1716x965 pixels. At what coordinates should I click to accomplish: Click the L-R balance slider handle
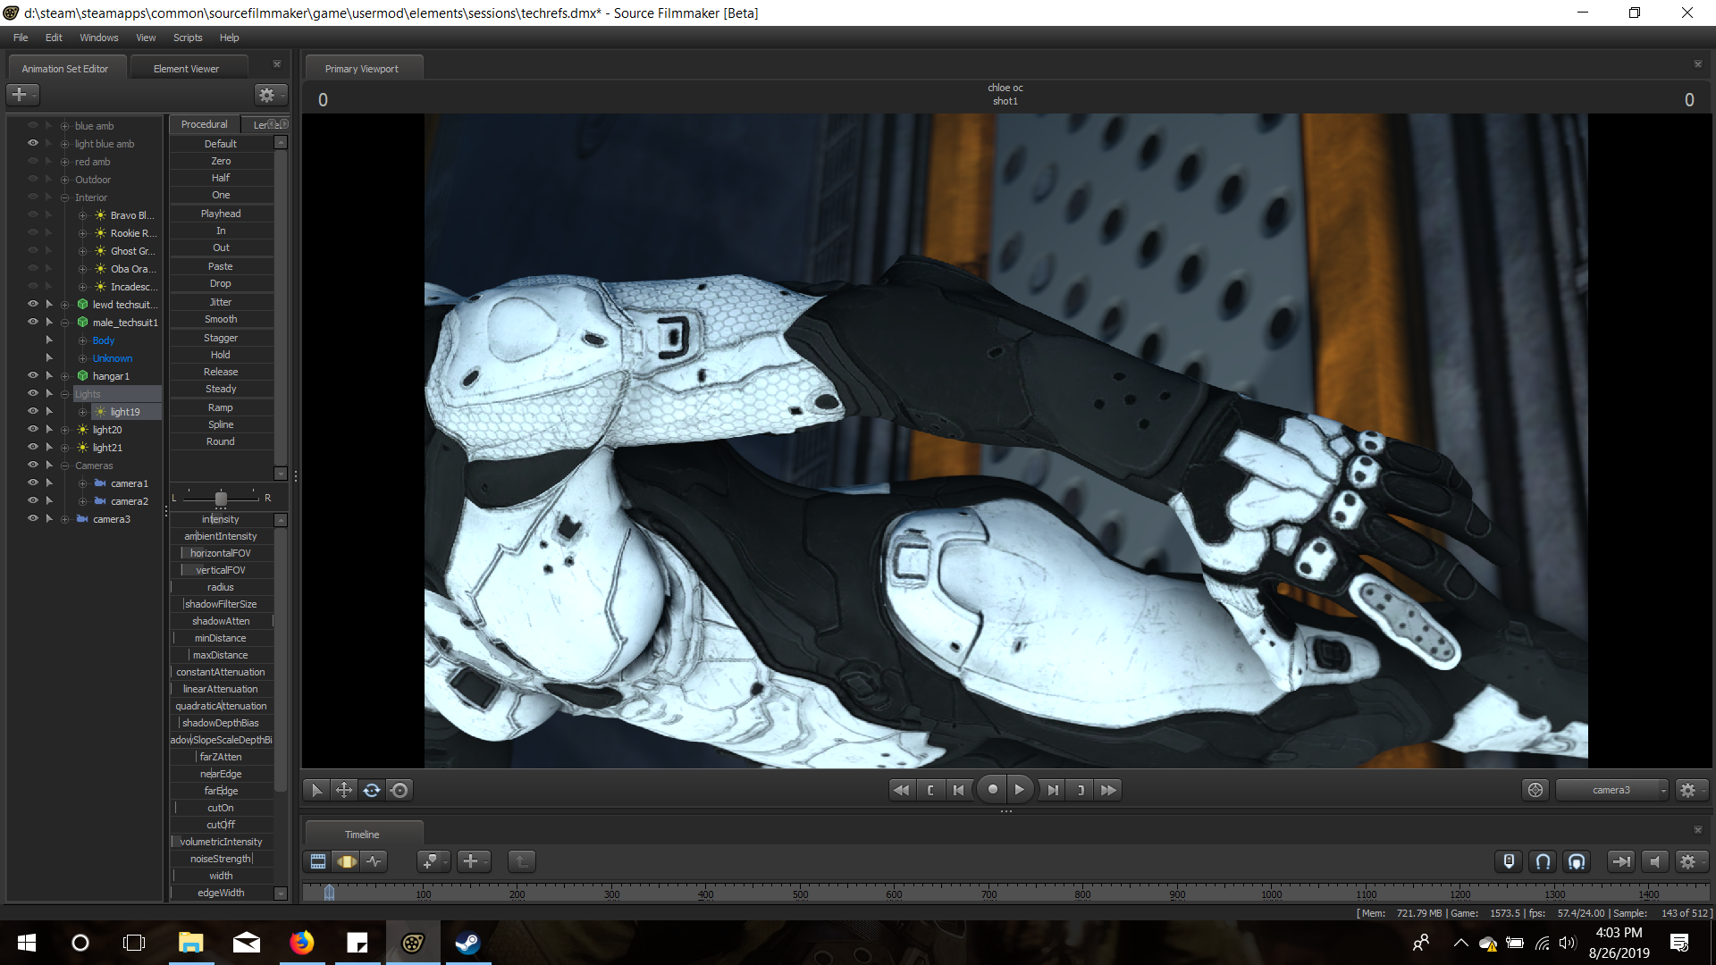coord(221,499)
